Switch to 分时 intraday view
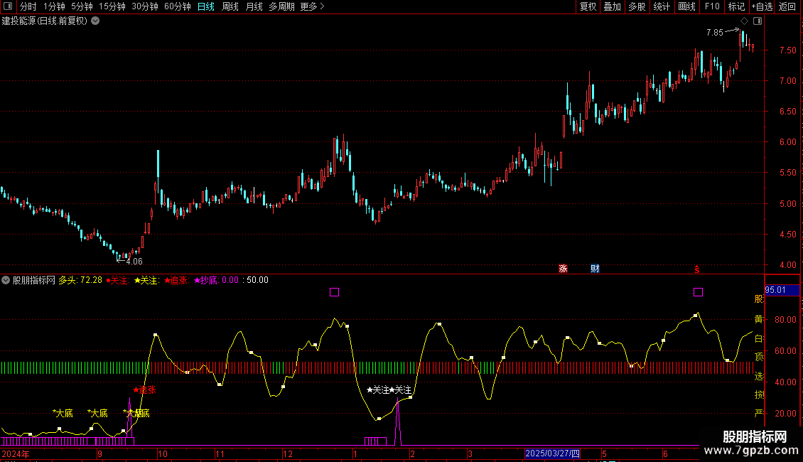Viewport: 803px width, 462px height. tap(28, 6)
